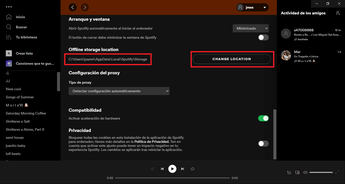Restore down the Spotify window
Viewport: 345px width, 184px height.
328,4
